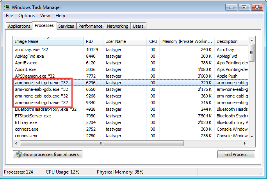The width and height of the screenshot is (267, 179).
Task: Select conhost.exe with PID 2780
Action: [130, 136]
